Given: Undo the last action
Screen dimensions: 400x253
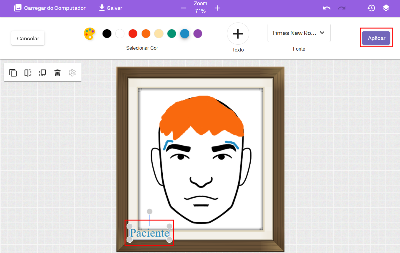Looking at the screenshot, I should click(327, 8).
